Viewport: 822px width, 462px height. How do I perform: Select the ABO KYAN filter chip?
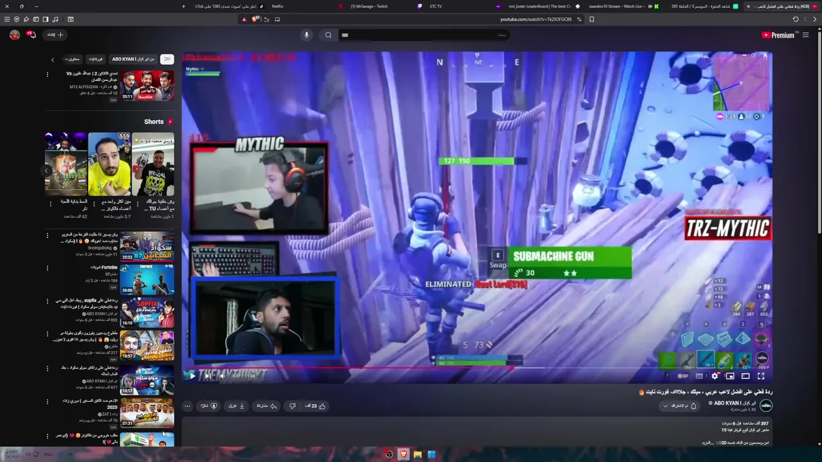coord(134,59)
